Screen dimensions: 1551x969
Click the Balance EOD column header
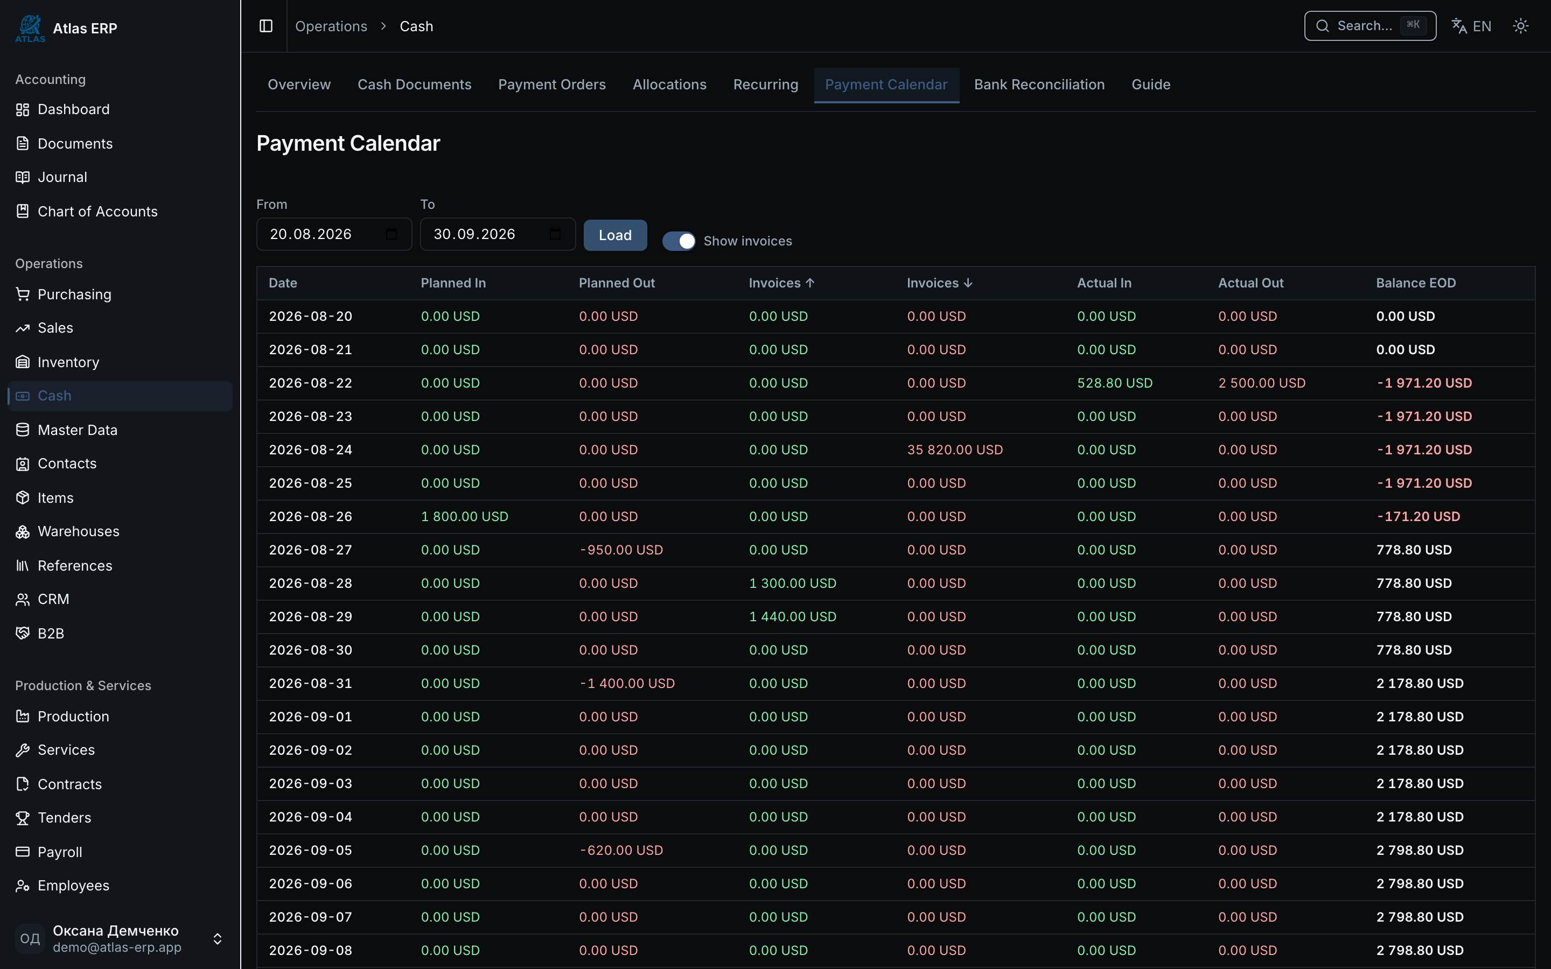coord(1416,283)
